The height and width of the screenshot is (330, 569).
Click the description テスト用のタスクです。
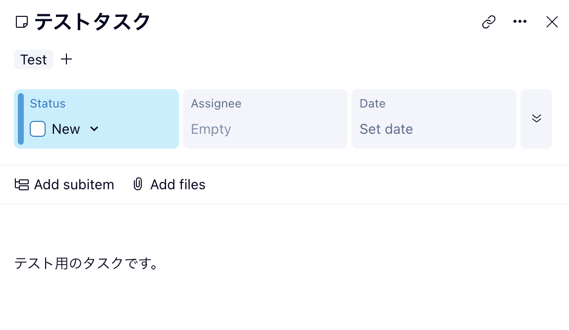tap(86, 263)
